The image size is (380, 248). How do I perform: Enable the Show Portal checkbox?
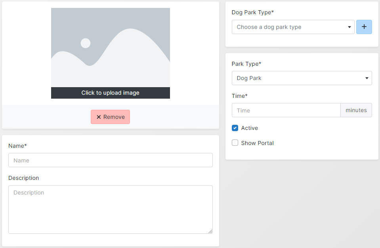pyautogui.click(x=235, y=143)
